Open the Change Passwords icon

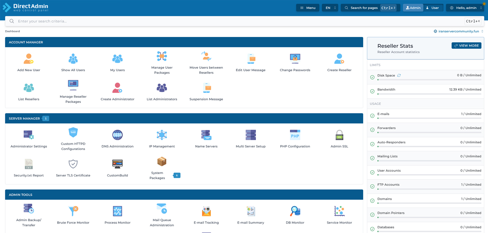(x=295, y=59)
